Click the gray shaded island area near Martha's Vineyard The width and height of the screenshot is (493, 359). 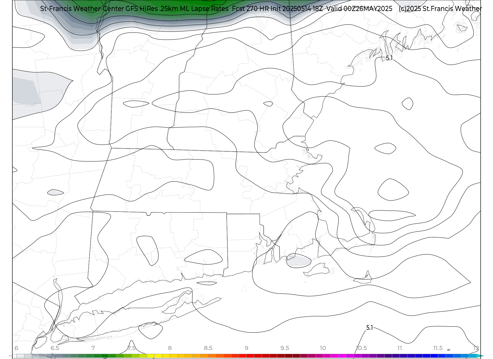[298, 261]
